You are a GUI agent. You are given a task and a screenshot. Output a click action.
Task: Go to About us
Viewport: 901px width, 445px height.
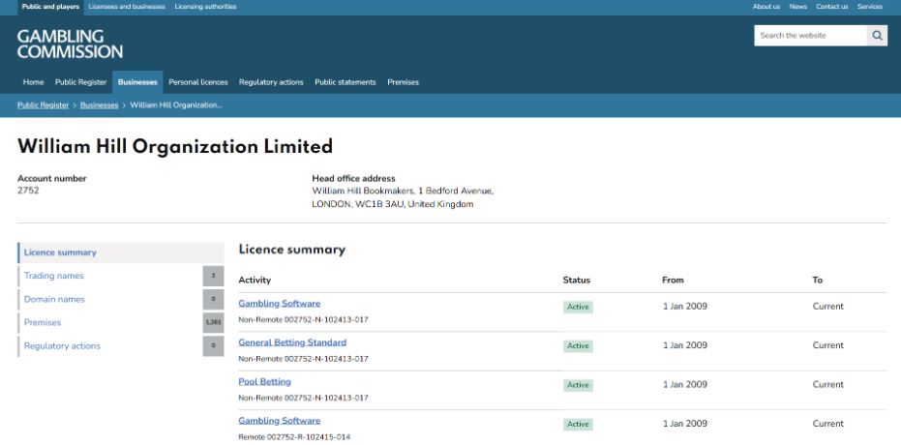pyautogui.click(x=766, y=7)
